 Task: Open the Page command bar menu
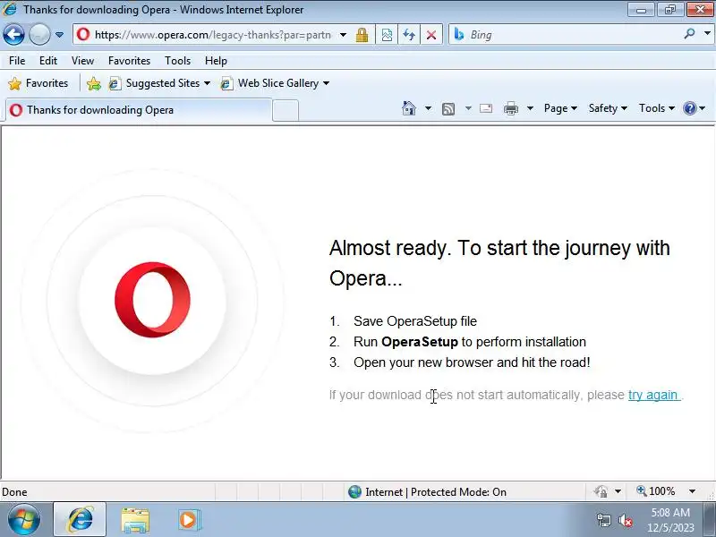560,108
